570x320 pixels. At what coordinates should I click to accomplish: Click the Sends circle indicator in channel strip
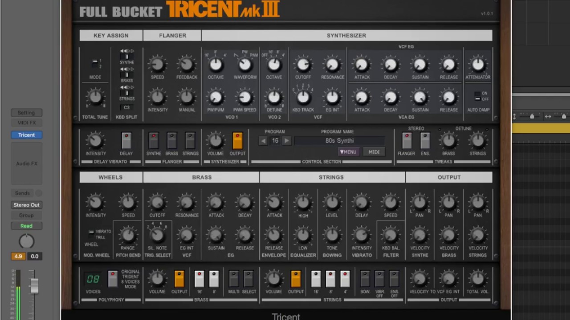[39, 193]
